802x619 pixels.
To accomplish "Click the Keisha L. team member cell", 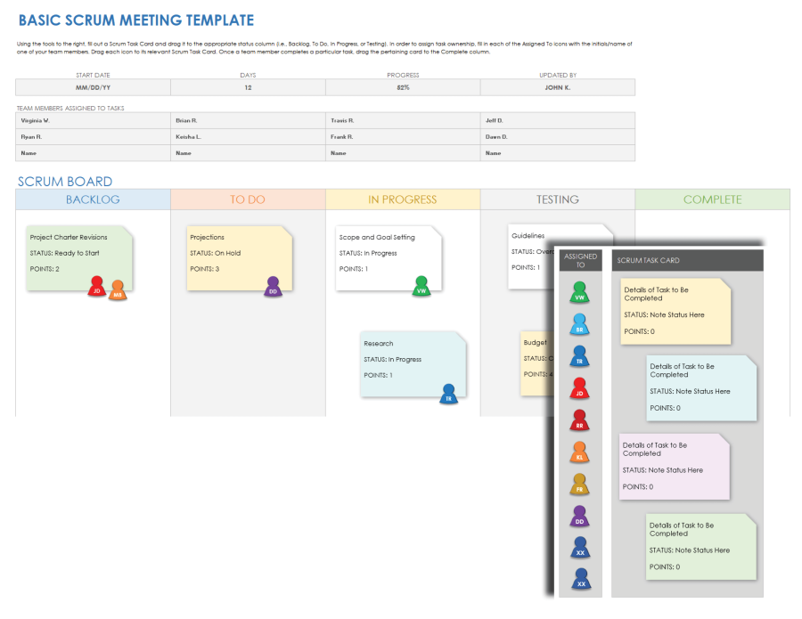I will [x=248, y=136].
